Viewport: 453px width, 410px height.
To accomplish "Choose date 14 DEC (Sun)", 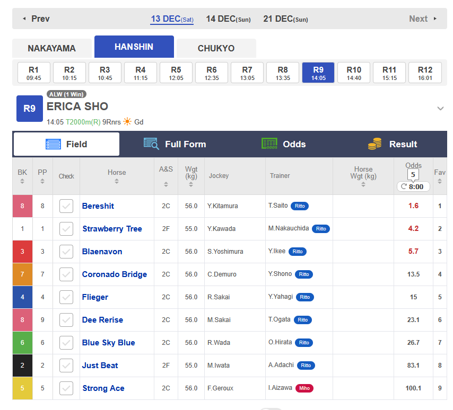I will click(x=228, y=19).
